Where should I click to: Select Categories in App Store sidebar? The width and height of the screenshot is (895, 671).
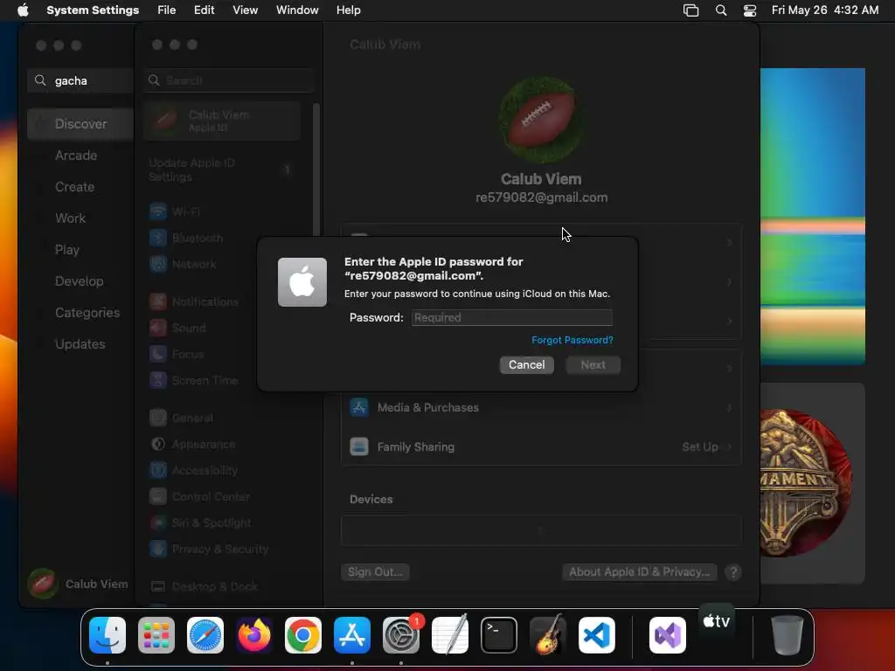point(87,312)
